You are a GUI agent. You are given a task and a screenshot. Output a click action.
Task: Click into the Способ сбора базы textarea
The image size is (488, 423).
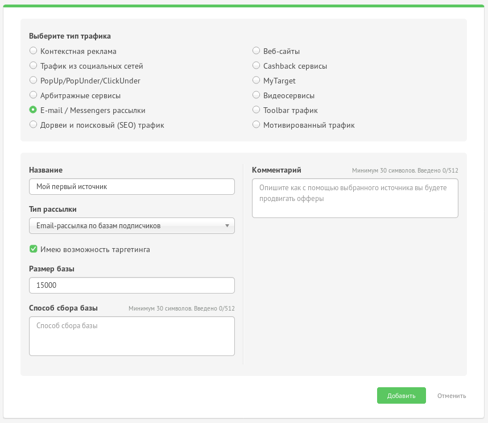pos(131,336)
